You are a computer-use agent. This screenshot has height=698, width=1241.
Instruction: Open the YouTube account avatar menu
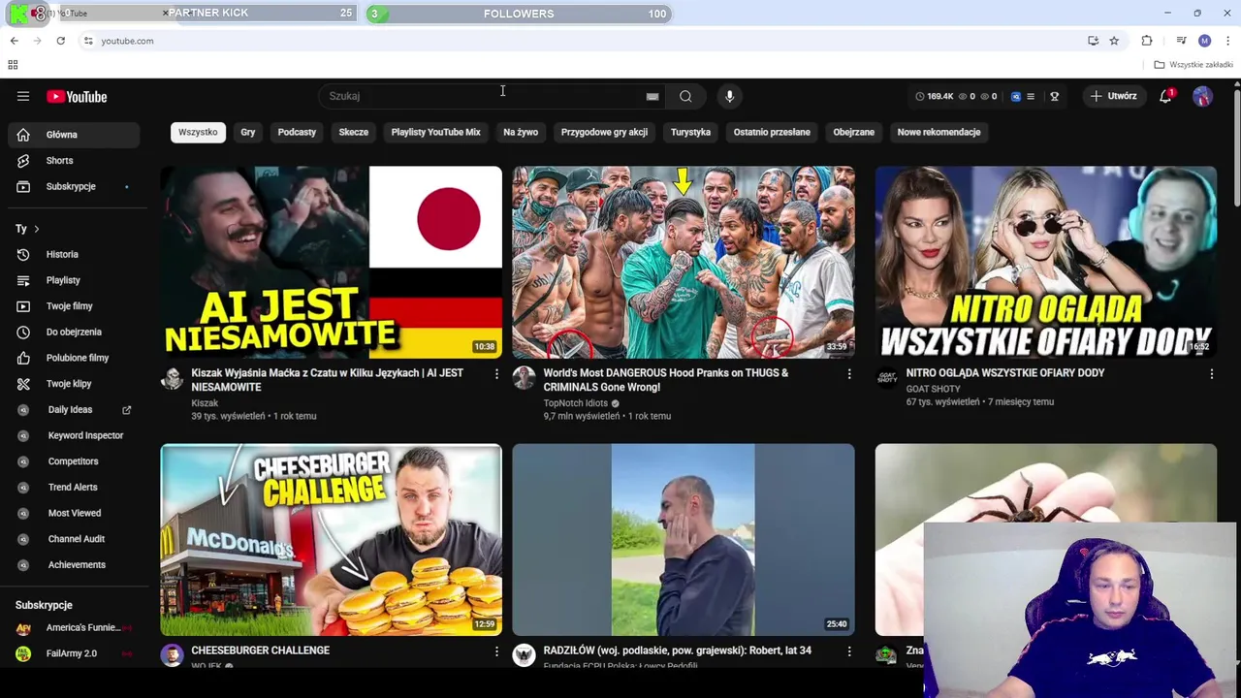[1202, 96]
